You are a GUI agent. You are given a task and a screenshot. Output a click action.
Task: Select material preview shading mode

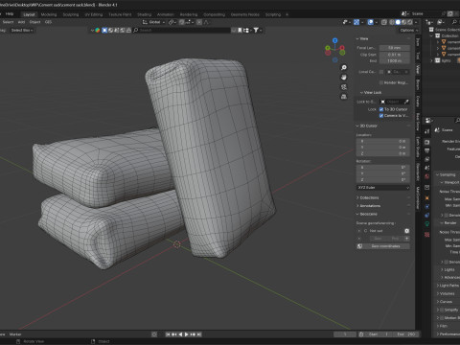[403, 22]
